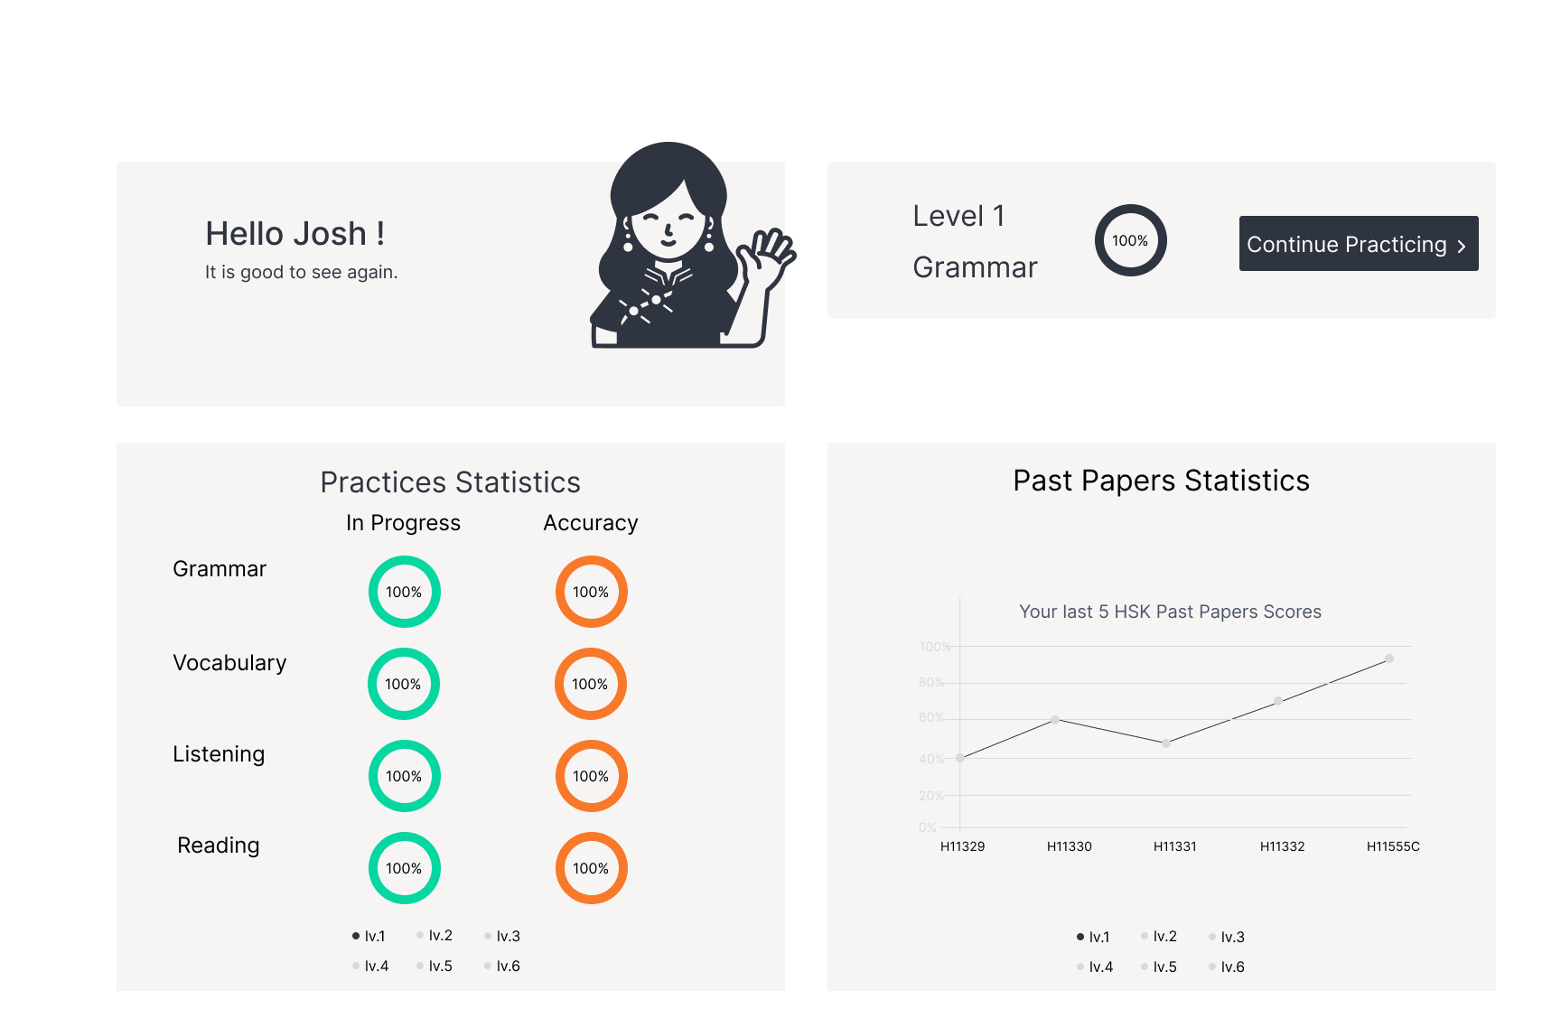Click the Grammar In Progress green ring
Viewport: 1561px width, 1009px height.
coord(404,592)
